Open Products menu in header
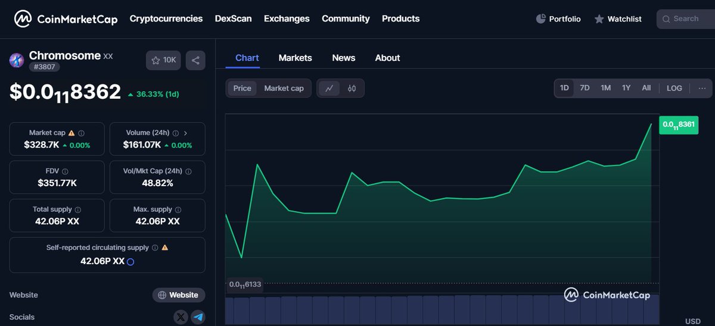The image size is (715, 326). 400,19
